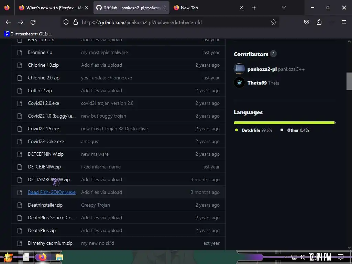Viewport: 352px width, 264px height.
Task: Open Save to Pocket icon
Action: pos(307,22)
